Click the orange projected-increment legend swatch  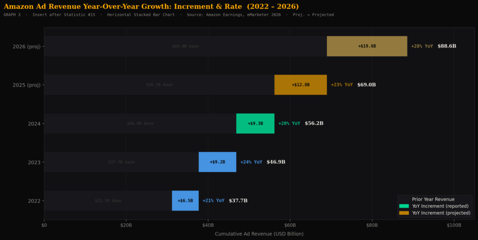coord(404,213)
